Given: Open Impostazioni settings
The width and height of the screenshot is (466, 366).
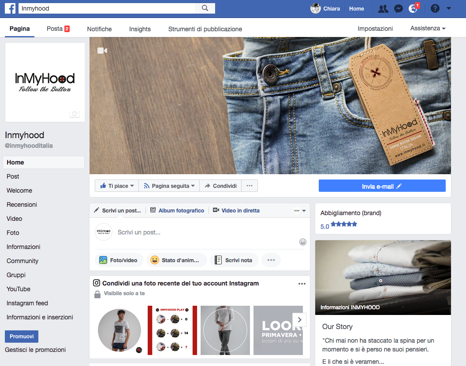Looking at the screenshot, I should (375, 29).
